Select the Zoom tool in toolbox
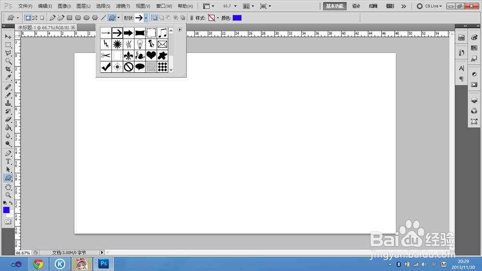Image resolution: width=482 pixels, height=271 pixels. pyautogui.click(x=8, y=195)
